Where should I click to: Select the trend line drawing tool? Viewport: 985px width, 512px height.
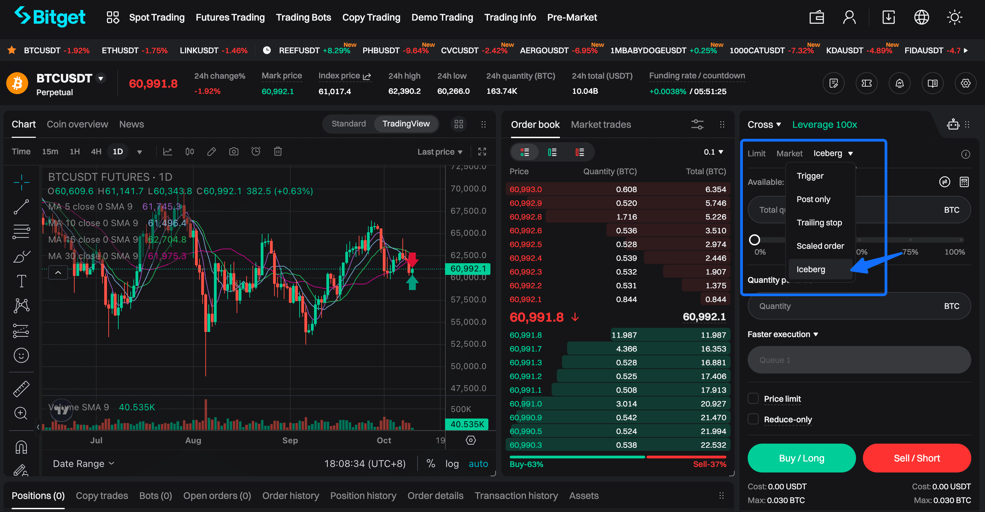pos(21,207)
